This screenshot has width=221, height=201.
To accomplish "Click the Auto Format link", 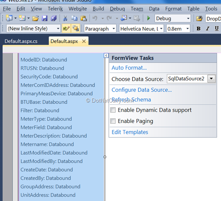I will pos(129,68).
